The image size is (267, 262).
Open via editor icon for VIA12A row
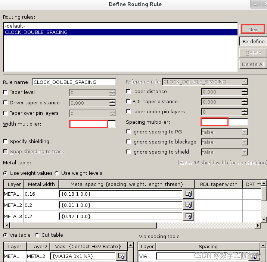click(x=121, y=256)
